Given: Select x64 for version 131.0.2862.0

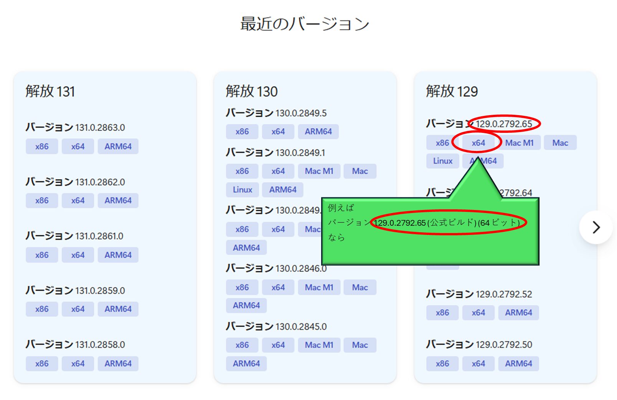Looking at the screenshot, I should point(78,200).
